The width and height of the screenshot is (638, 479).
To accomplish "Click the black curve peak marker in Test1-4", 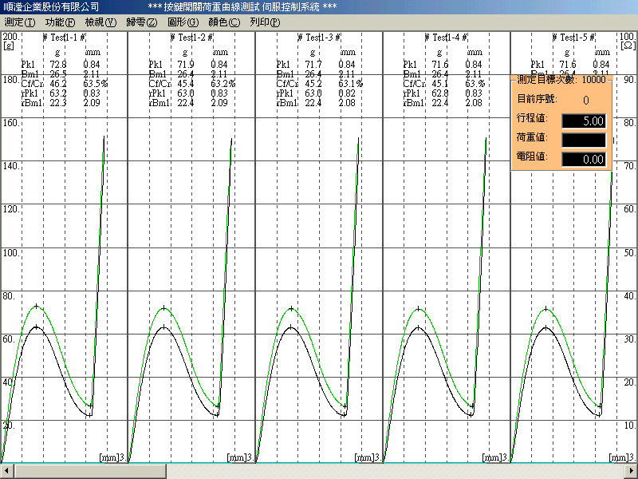I will 418,327.
